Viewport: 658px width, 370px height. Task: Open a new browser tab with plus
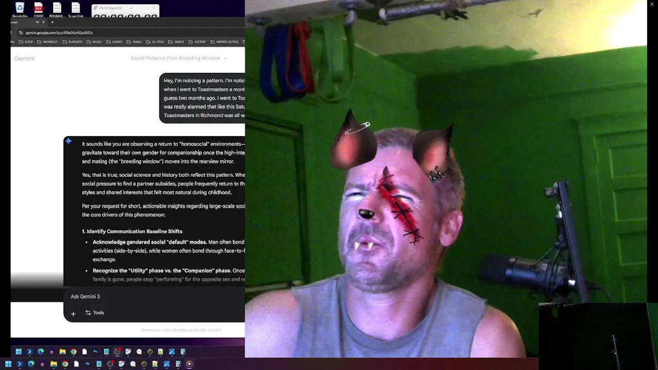click(x=52, y=22)
